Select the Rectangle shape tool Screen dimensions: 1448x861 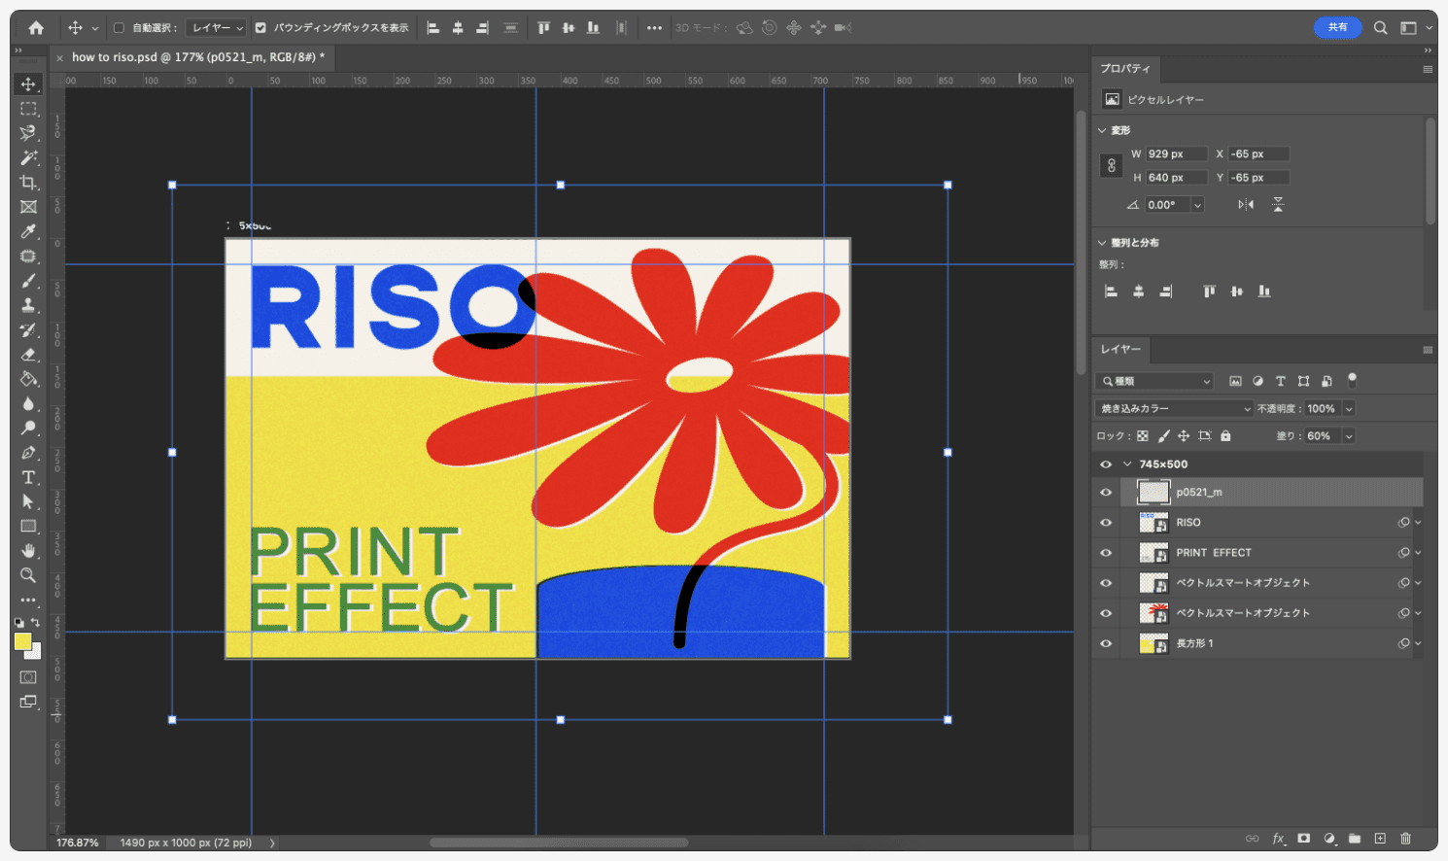pos(28,526)
